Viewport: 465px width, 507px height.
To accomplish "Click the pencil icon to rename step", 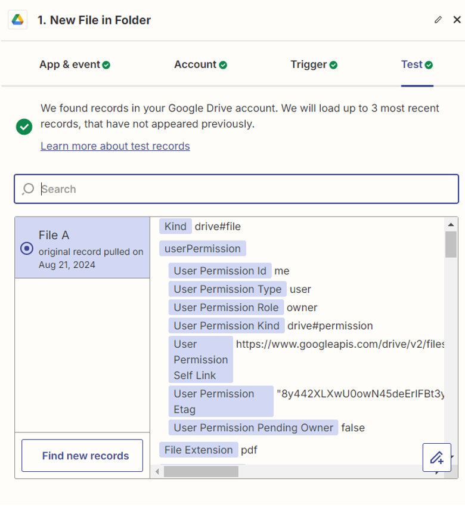I will point(438,20).
